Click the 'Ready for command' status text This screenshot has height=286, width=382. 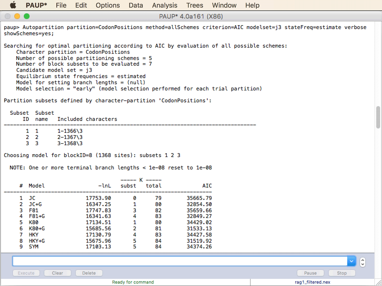pos(133,282)
